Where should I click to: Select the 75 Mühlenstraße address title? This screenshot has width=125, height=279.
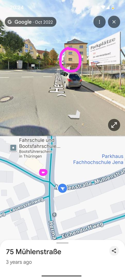pos(34,252)
